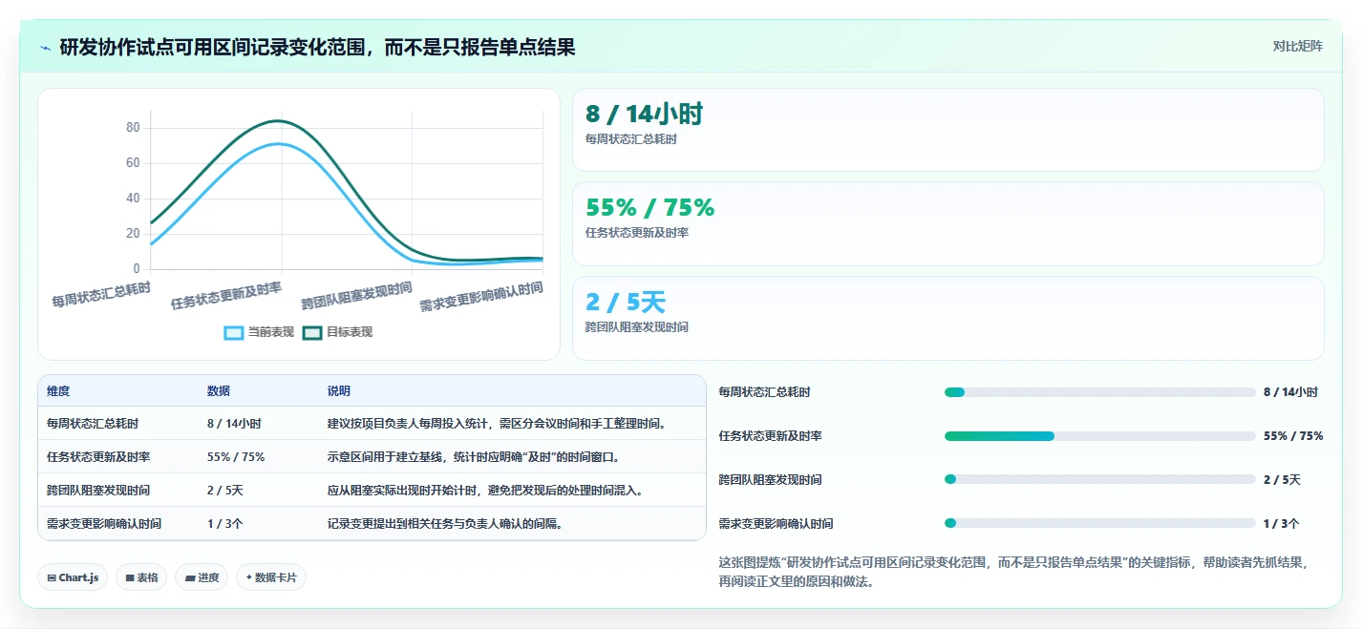Click the 数据 column header
Screen dimensions: 1362x629
pyautogui.click(x=219, y=391)
